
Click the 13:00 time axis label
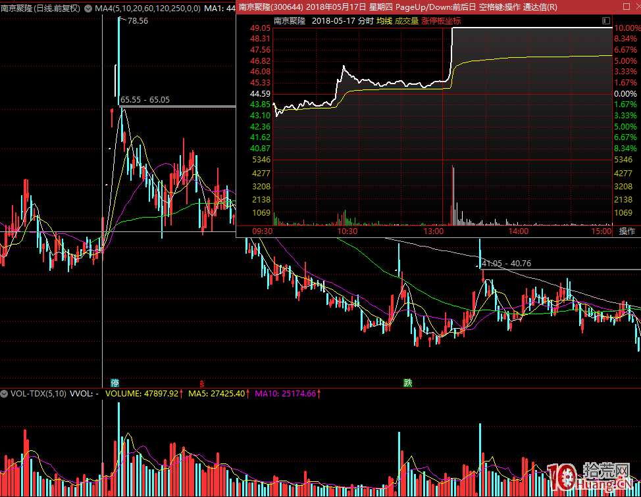tap(433, 231)
